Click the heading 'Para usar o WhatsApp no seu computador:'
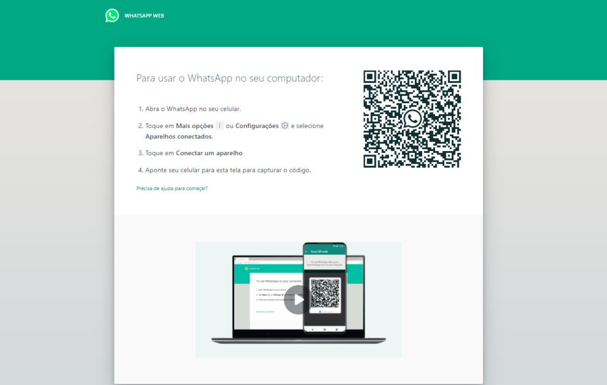The height and width of the screenshot is (385, 607). click(229, 78)
